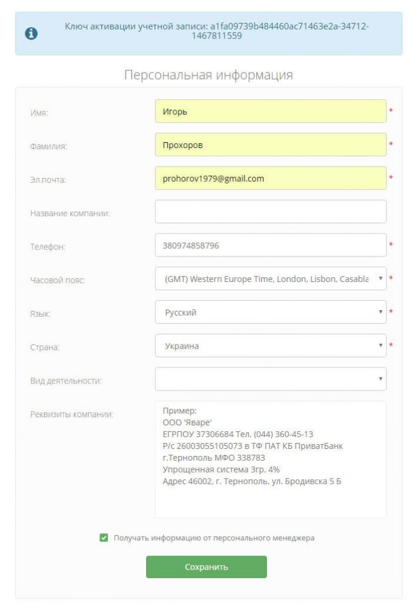Image resolution: width=416 pixels, height=604 pixels.
Task: Click the dropdown arrow in Страна field
Action: click(380, 346)
